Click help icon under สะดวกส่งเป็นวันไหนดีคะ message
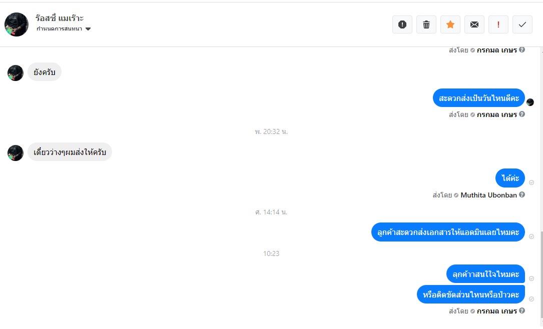 (x=522, y=114)
